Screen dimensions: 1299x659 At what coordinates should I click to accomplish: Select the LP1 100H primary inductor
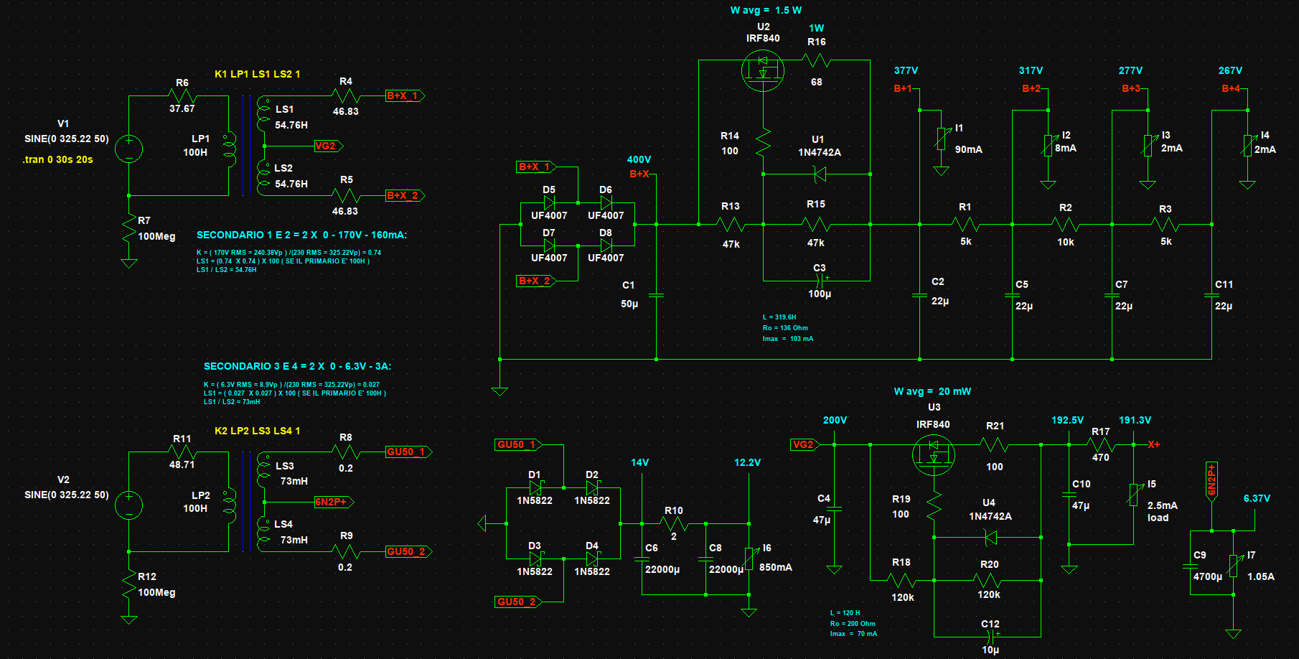click(x=230, y=149)
